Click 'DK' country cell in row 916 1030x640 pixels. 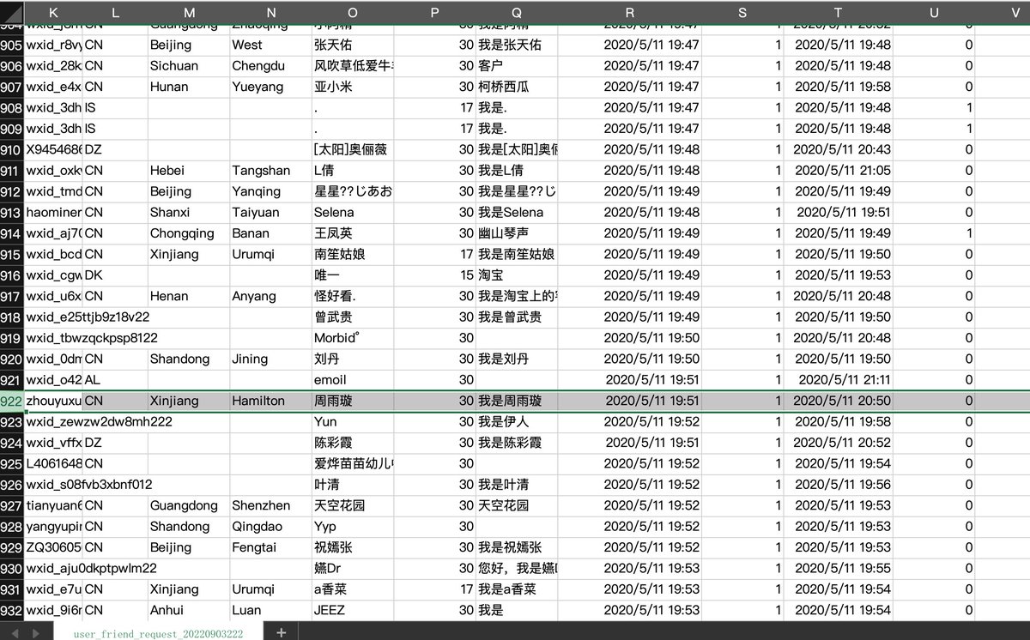point(116,275)
